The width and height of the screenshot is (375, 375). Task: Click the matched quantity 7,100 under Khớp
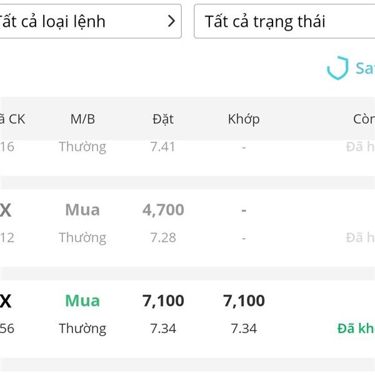click(x=244, y=301)
